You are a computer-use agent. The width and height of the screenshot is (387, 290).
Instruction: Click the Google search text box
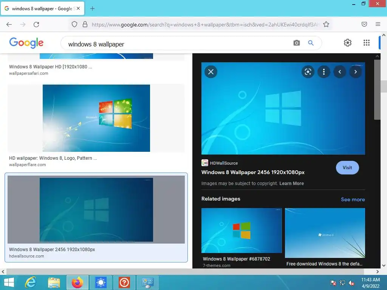click(x=178, y=44)
